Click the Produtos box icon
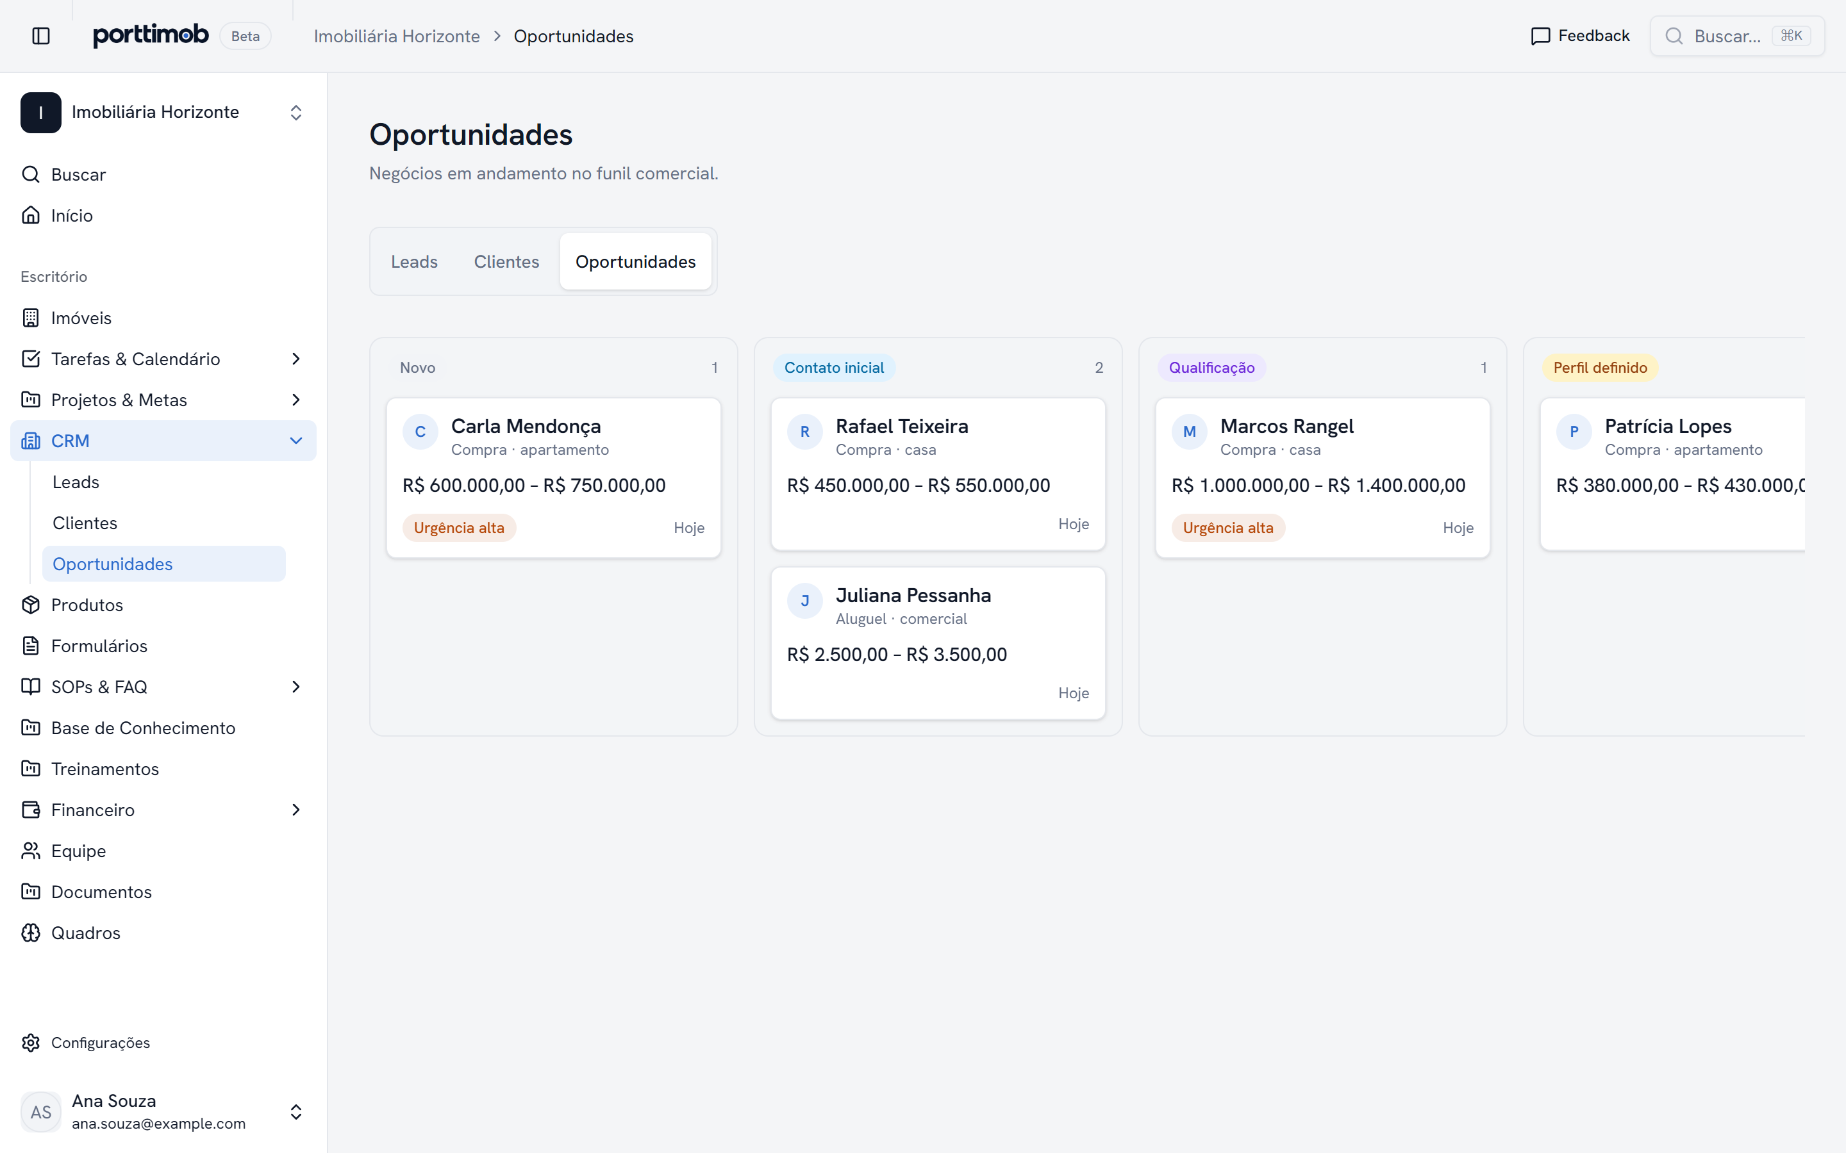The width and height of the screenshot is (1846, 1153). [31, 605]
